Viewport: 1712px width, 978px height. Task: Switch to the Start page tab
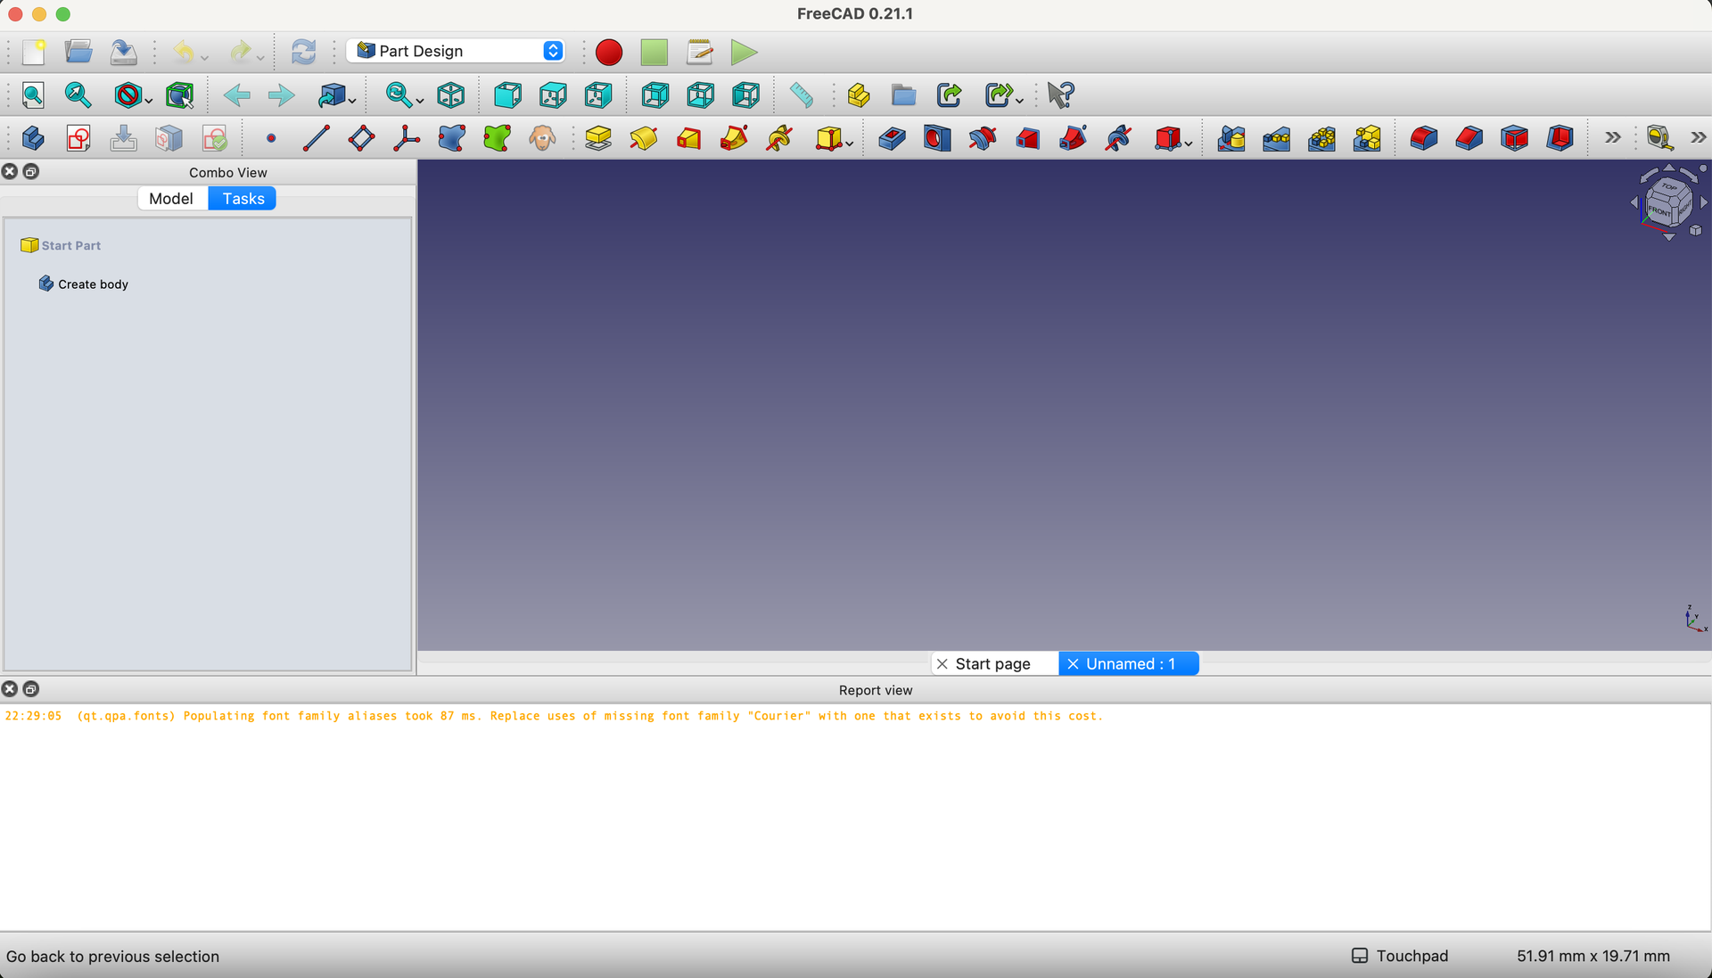pos(992,663)
